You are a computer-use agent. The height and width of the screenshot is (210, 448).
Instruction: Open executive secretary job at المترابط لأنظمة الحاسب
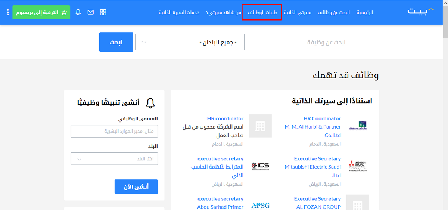pyautogui.click(x=221, y=158)
